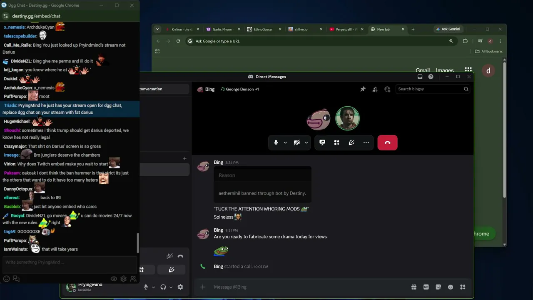Hang up the Discord call with red button
This screenshot has width=533, height=300.
pos(387,142)
